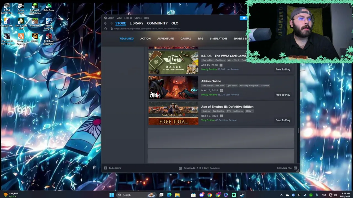This screenshot has height=198, width=353.
Task: Click Albion Online title
Action: tap(211, 81)
